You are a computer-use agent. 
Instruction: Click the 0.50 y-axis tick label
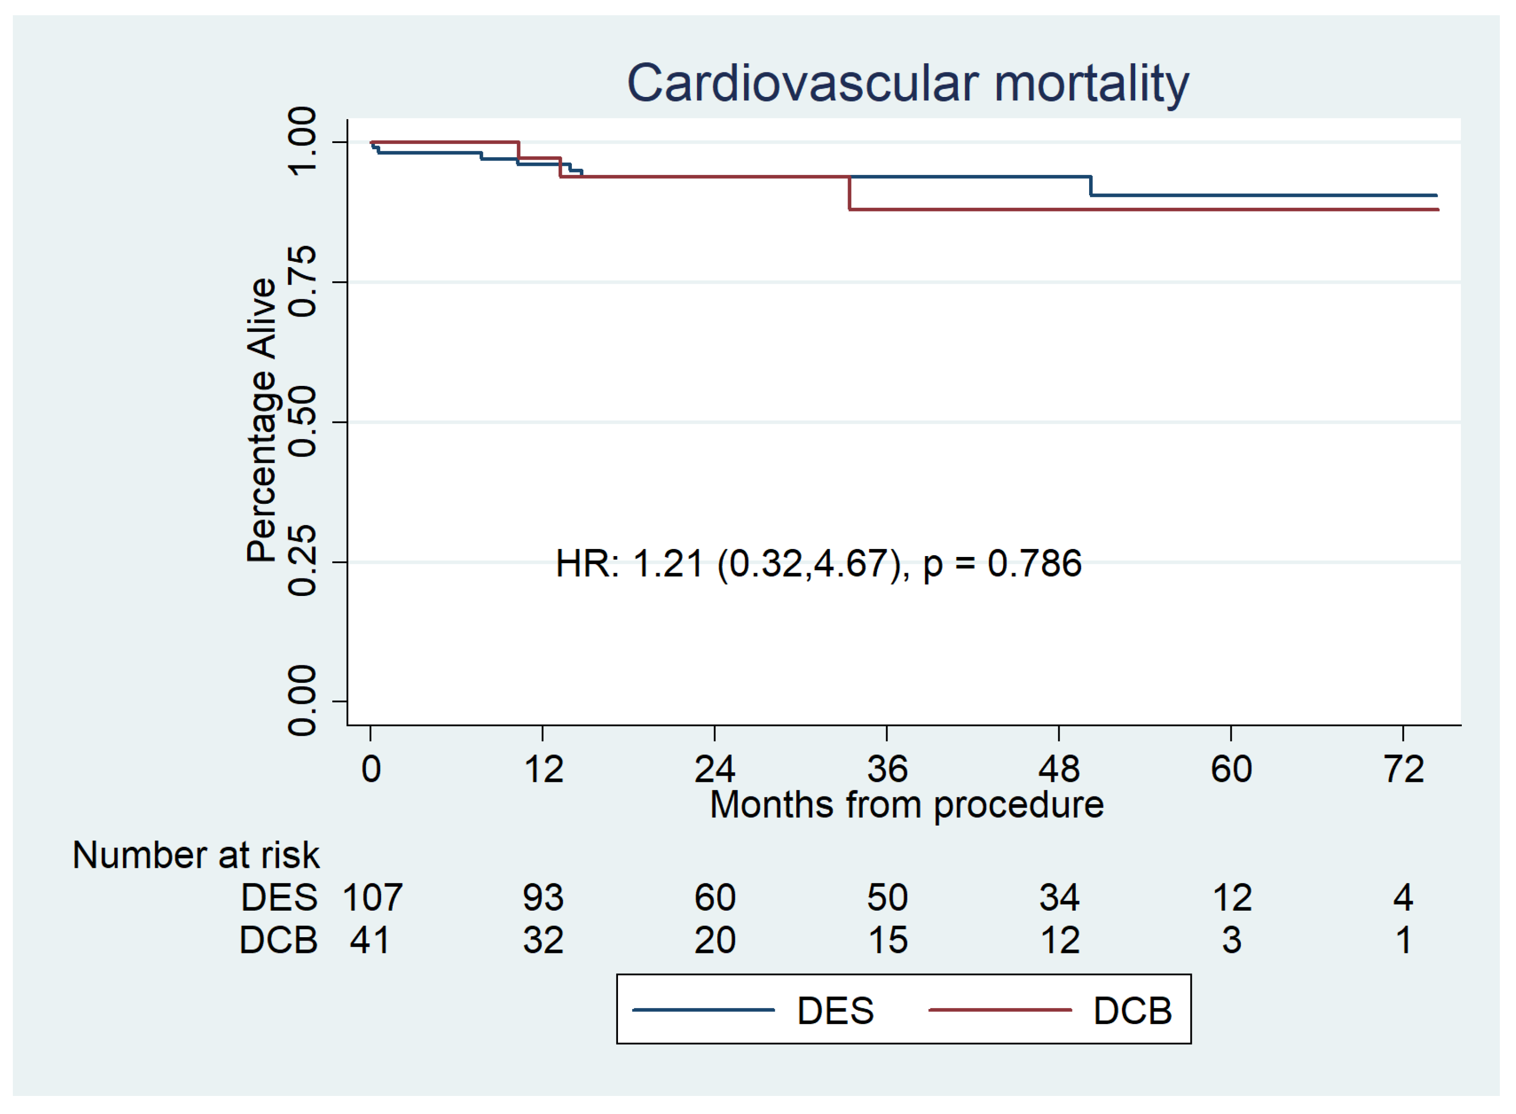tap(302, 422)
